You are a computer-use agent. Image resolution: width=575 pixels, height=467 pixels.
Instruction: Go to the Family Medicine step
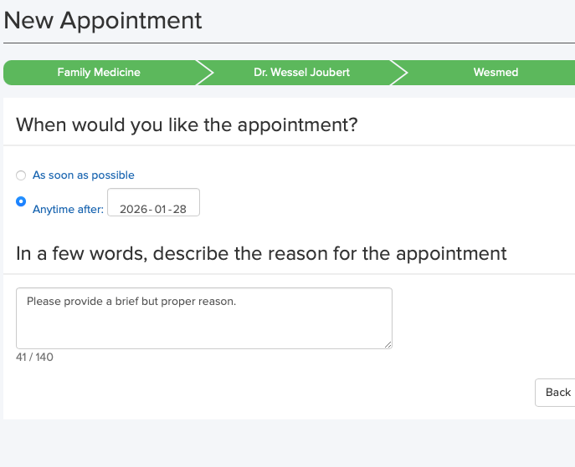(x=99, y=73)
